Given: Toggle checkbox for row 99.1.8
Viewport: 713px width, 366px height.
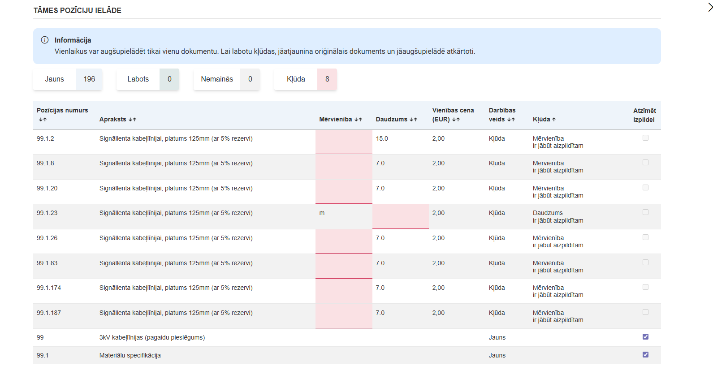Looking at the screenshot, I should pyautogui.click(x=645, y=163).
